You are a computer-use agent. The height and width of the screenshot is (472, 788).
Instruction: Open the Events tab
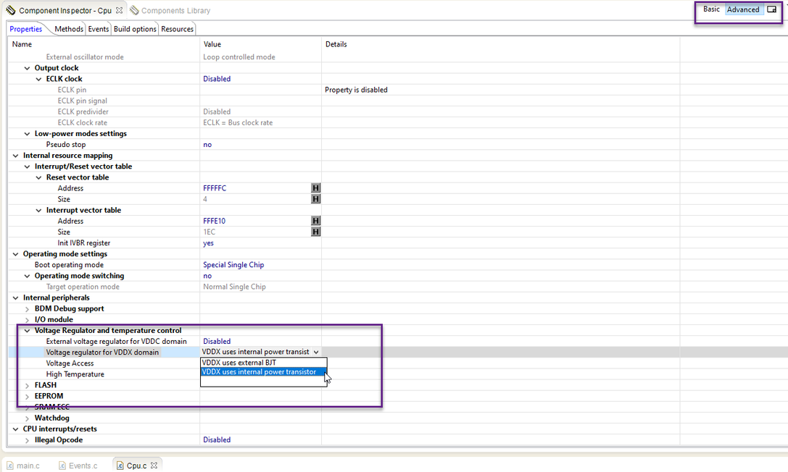tap(99, 29)
